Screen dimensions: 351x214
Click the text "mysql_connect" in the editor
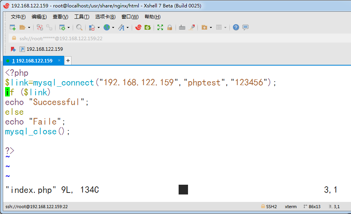tap(63, 83)
